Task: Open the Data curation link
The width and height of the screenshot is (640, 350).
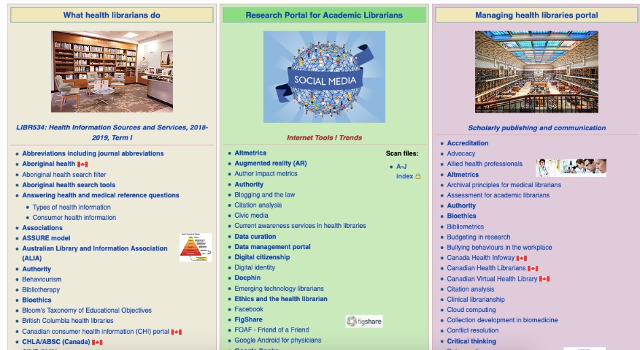Action: [255, 237]
